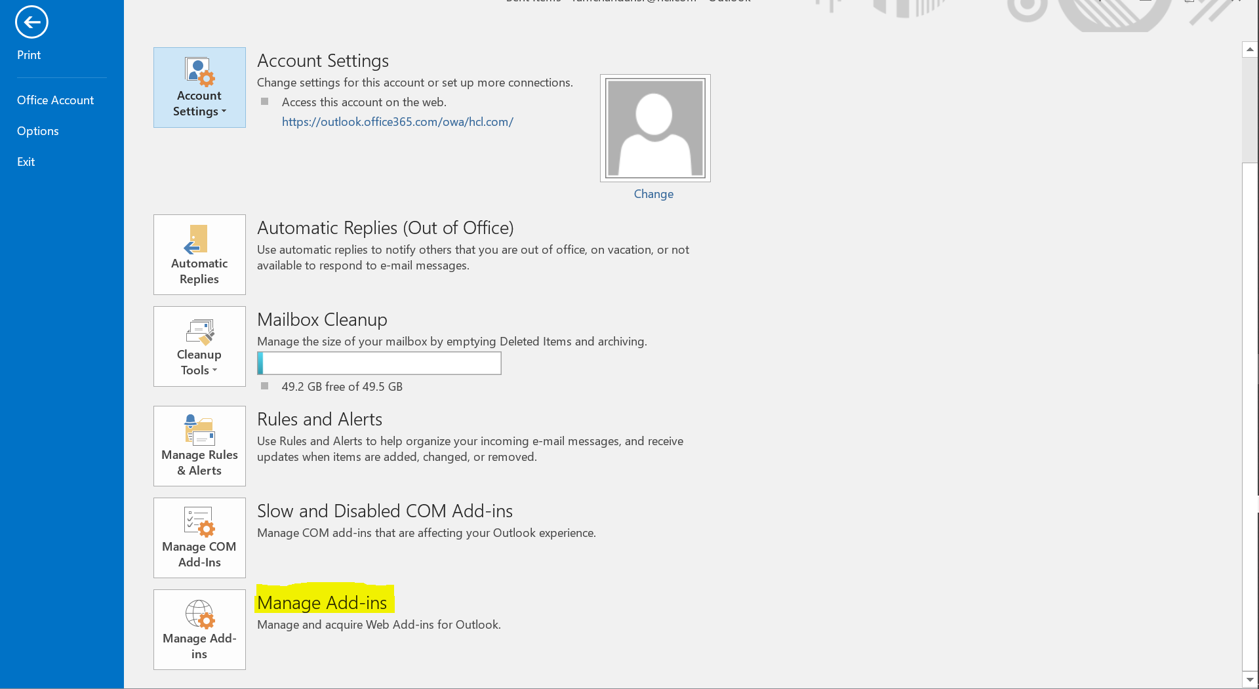Open the Cleanup Tools dropdown menu

[x=214, y=370]
